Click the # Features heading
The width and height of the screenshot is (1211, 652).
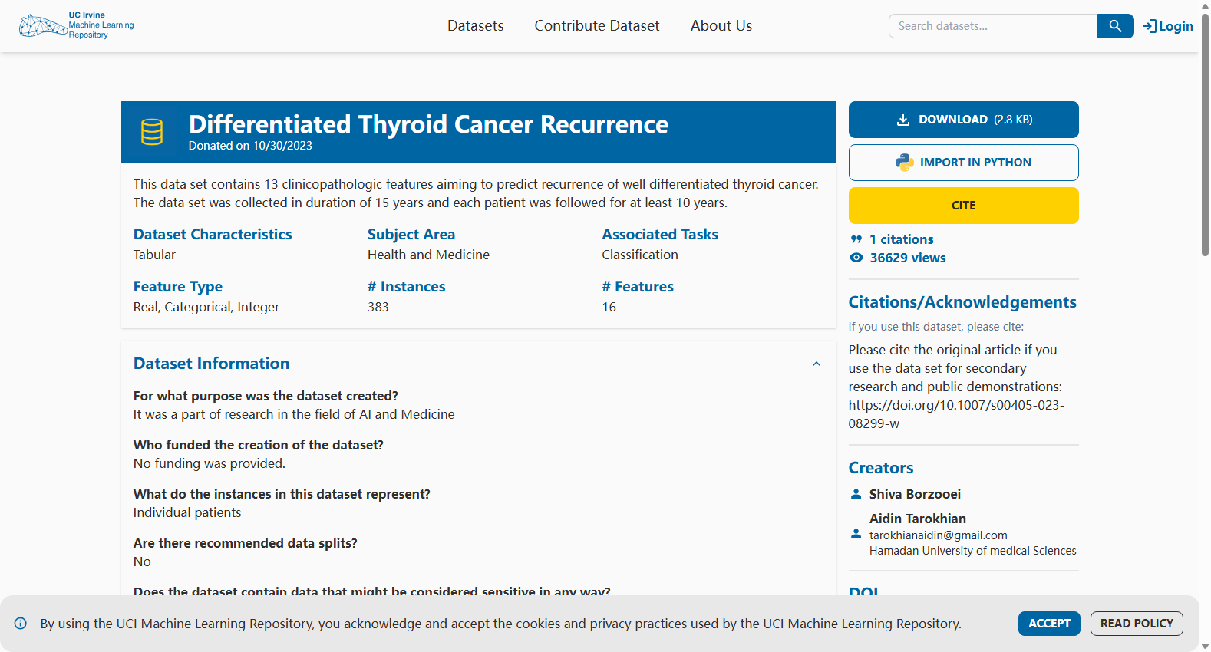pyautogui.click(x=638, y=287)
